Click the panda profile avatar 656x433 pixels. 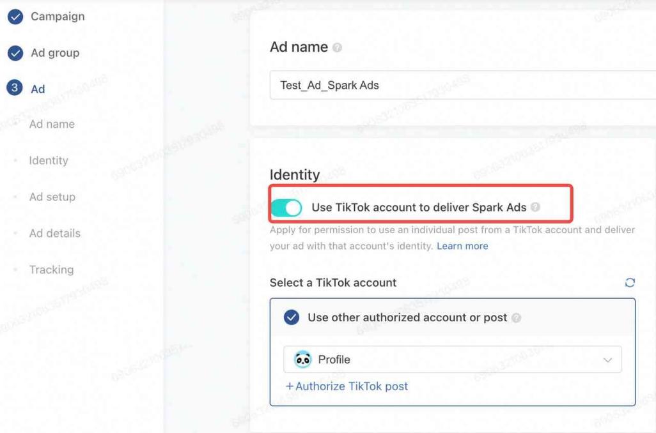302,360
